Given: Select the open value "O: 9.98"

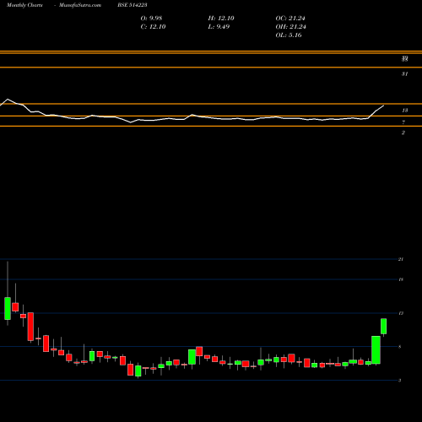Looking at the screenshot, I should click(151, 19).
